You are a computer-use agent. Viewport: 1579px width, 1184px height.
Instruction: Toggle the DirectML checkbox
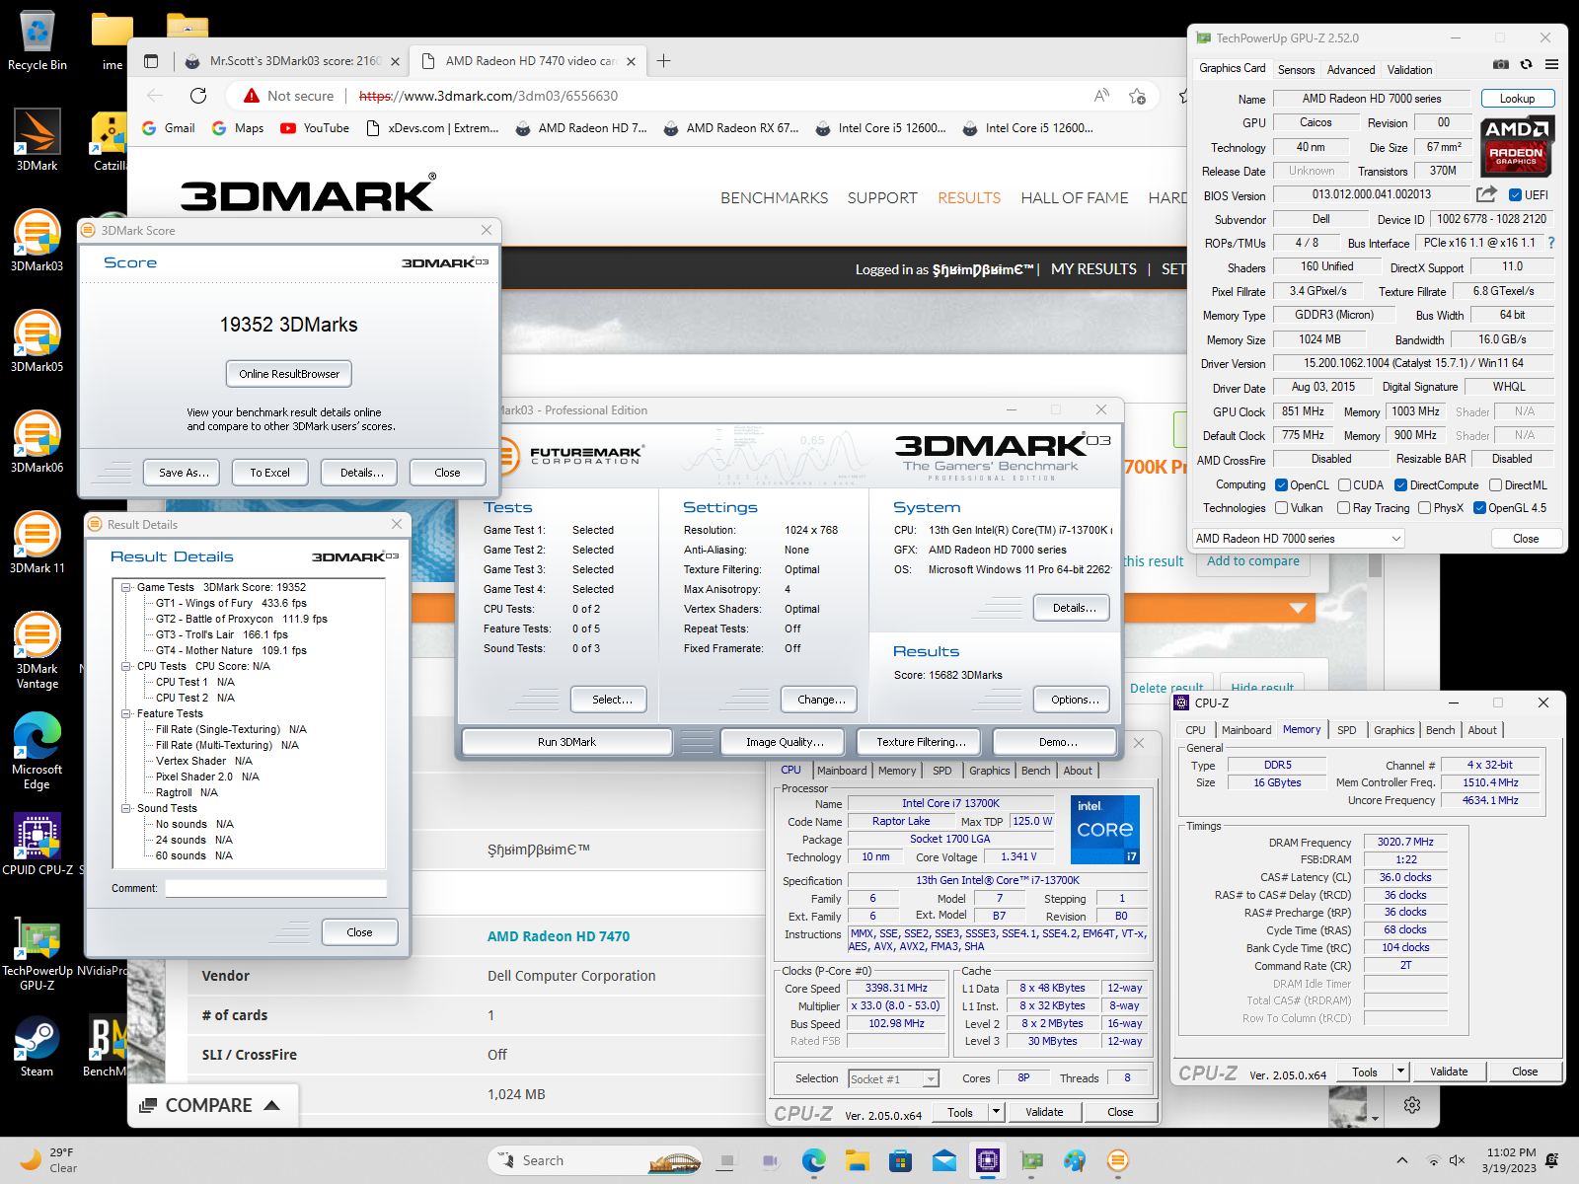point(1495,485)
